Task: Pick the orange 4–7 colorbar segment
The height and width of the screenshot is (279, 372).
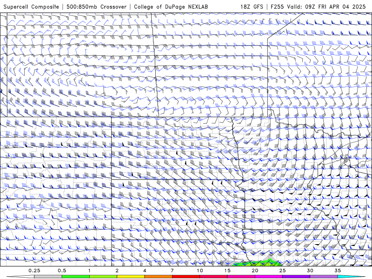Action: 158,277
